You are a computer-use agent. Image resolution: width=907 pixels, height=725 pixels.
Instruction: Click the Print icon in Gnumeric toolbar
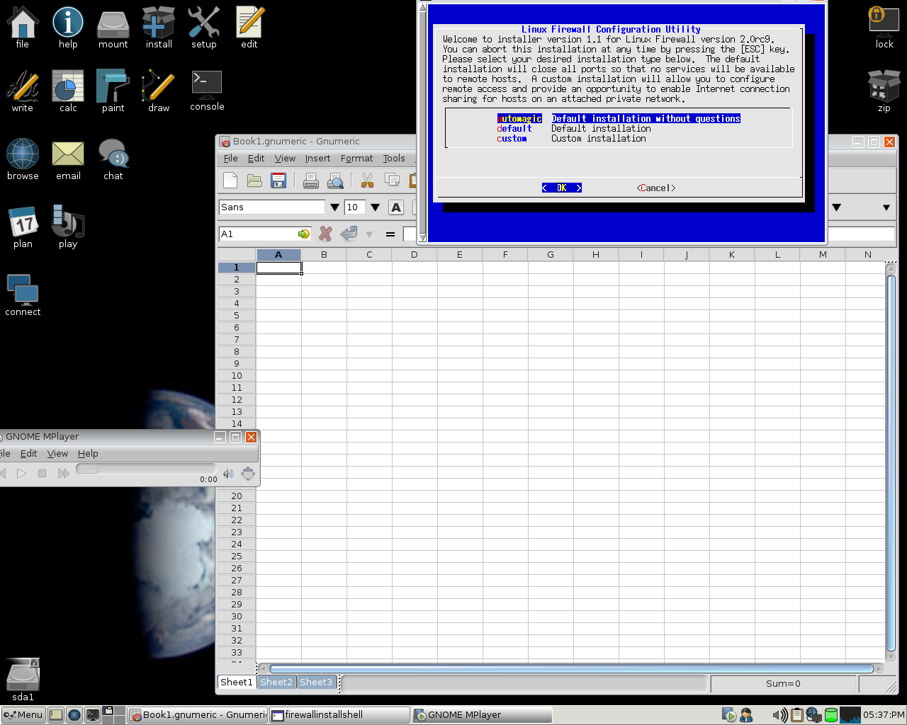[311, 181]
